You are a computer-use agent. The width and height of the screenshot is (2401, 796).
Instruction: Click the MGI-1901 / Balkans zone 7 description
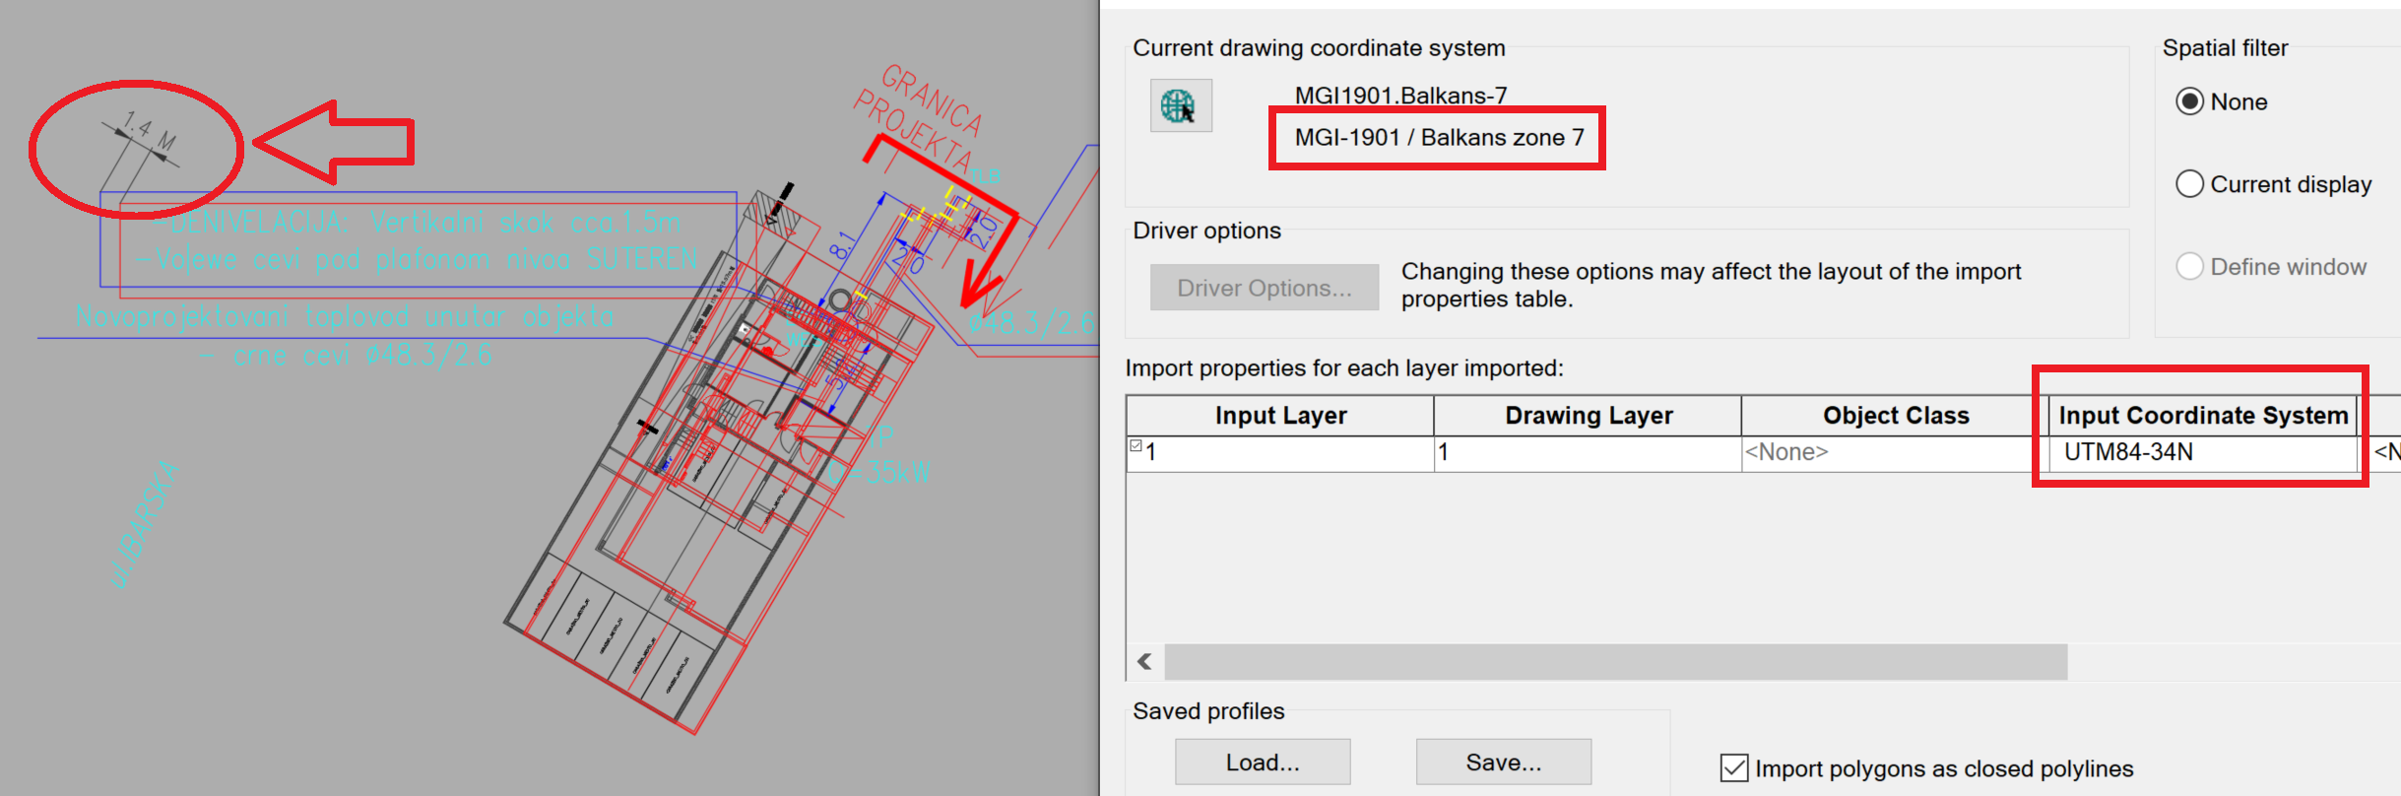coord(1439,138)
